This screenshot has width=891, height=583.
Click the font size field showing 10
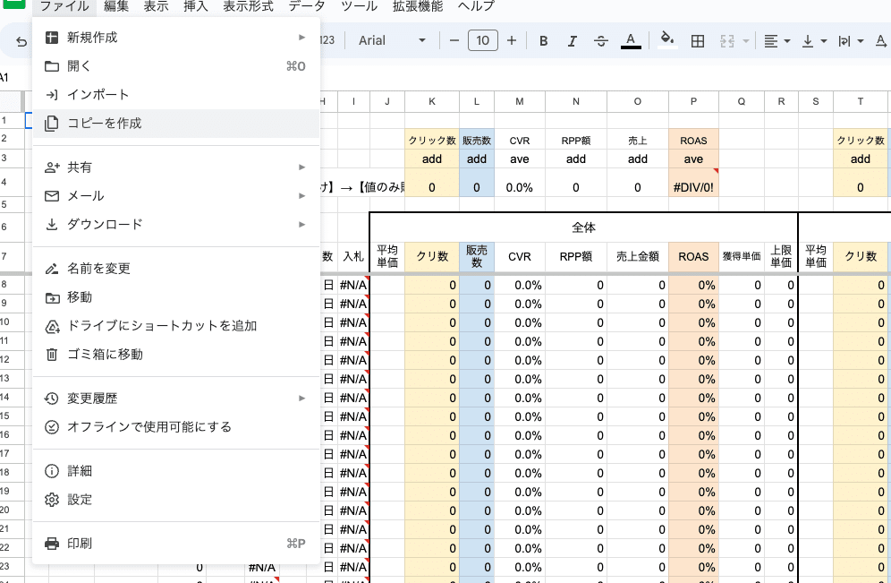click(x=483, y=40)
